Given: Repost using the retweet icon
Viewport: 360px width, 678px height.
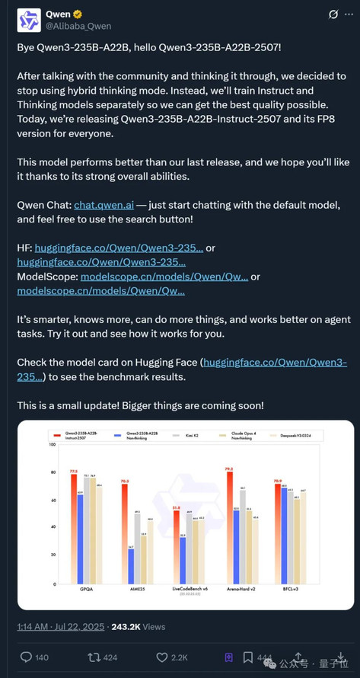Looking at the screenshot, I should [94, 657].
